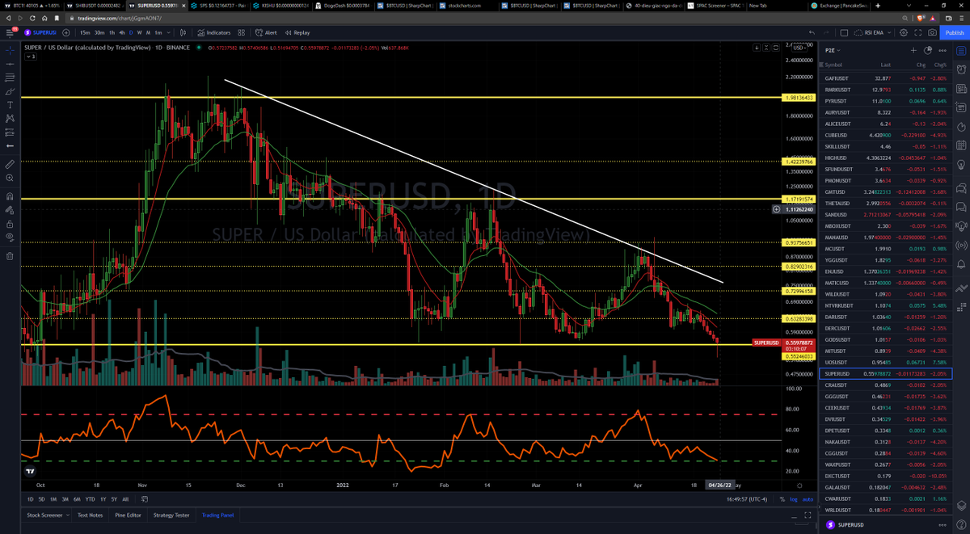
Task: Open the main hamburger menu
Action: coord(9,32)
